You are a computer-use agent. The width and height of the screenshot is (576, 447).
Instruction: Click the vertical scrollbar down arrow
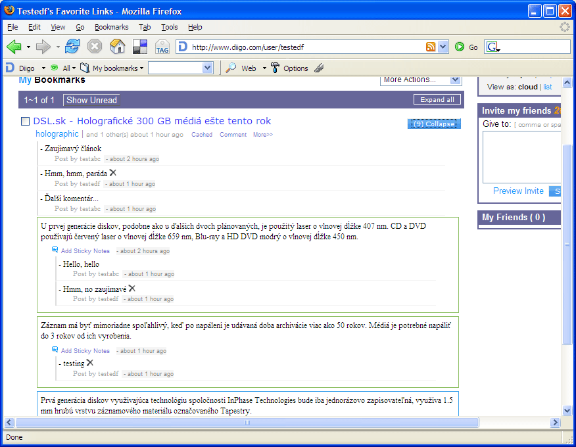(x=567, y=411)
